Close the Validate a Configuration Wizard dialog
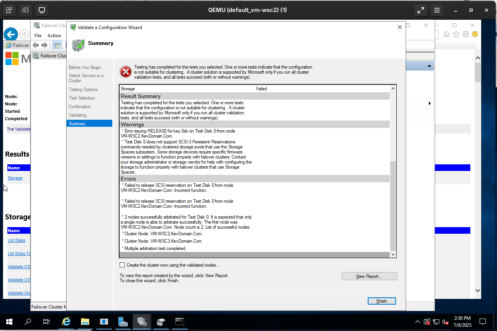497x331 pixels. 400,27
